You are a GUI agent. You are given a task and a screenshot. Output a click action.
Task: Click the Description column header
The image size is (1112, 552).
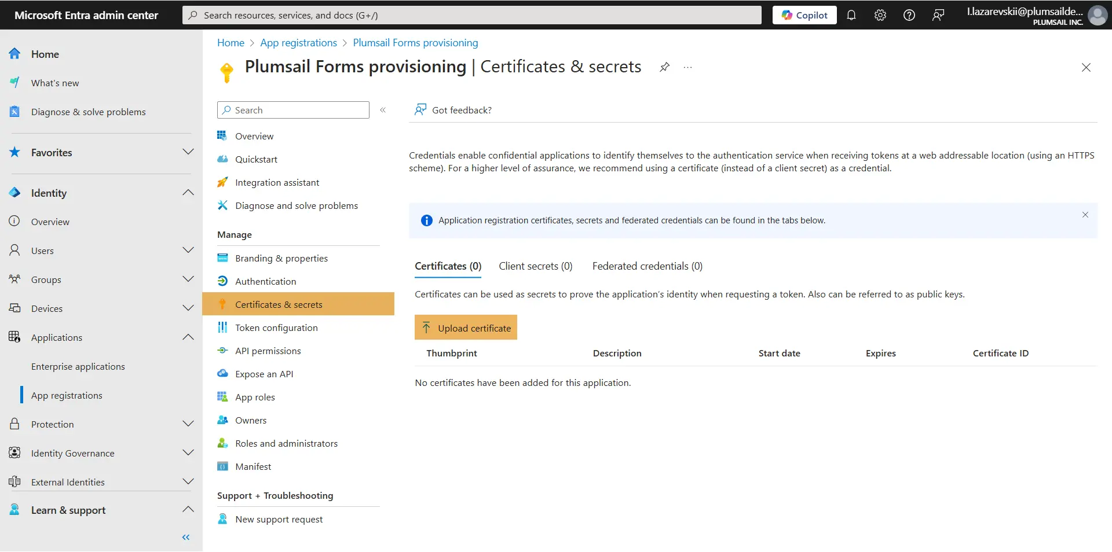[617, 354]
